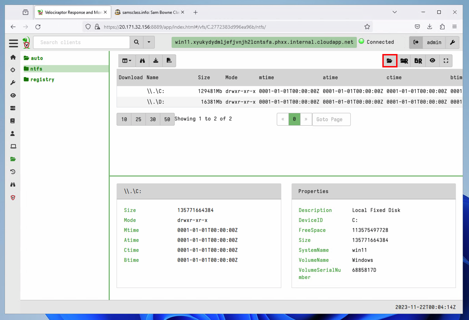Toggle the eye view button in VFS toolbar
This screenshot has width=469, height=320.
point(432,61)
